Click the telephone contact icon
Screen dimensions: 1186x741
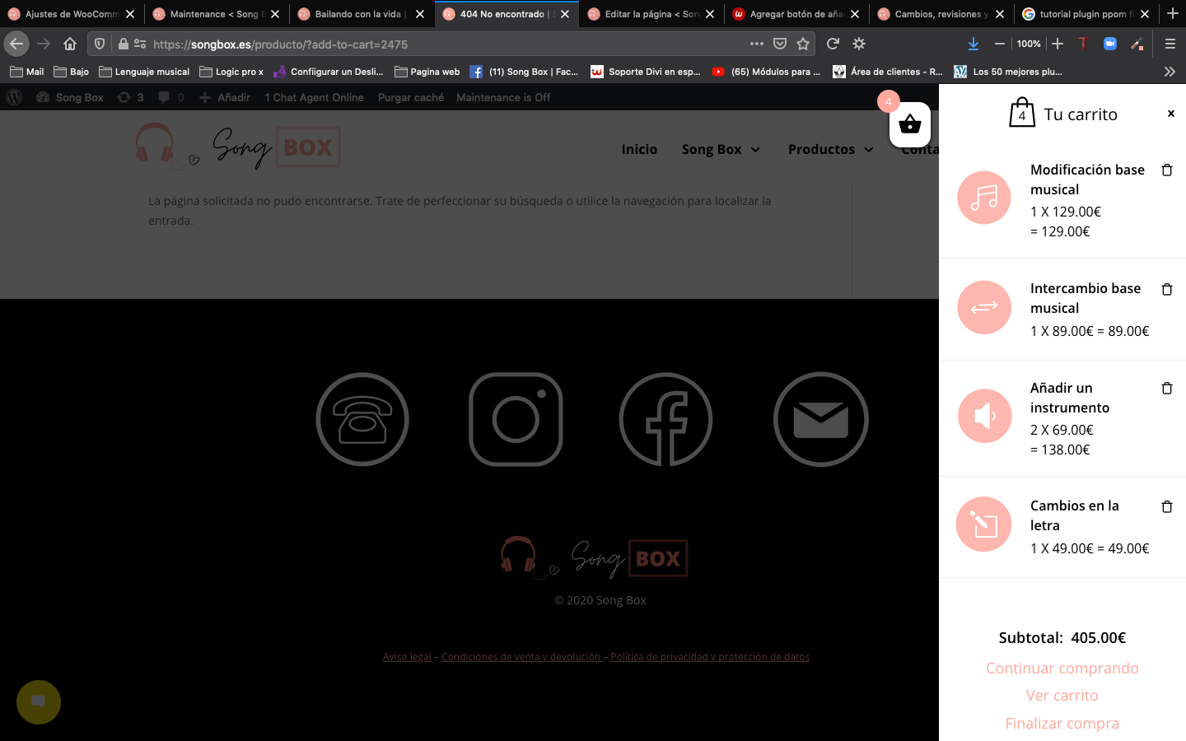pos(362,419)
